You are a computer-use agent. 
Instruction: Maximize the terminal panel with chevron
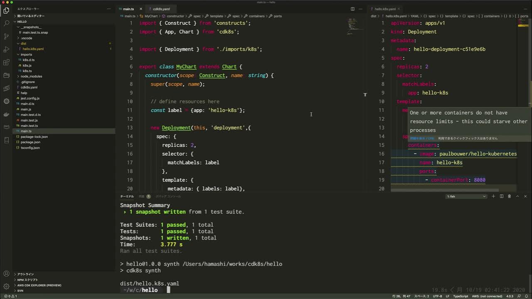[x=517, y=196]
